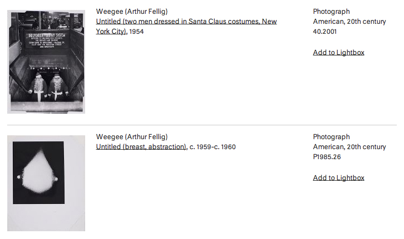Follow the 'Untitled (breast, abstraction)' title link

[141, 147]
